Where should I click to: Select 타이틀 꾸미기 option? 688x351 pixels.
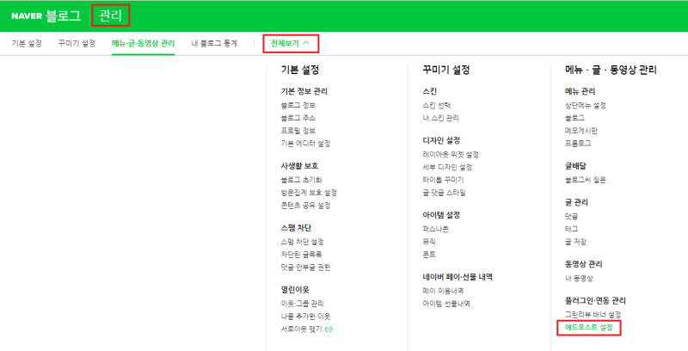tap(443, 180)
